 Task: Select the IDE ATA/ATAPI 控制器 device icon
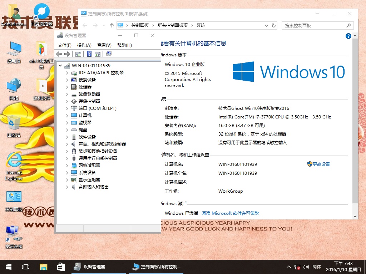click(74, 73)
